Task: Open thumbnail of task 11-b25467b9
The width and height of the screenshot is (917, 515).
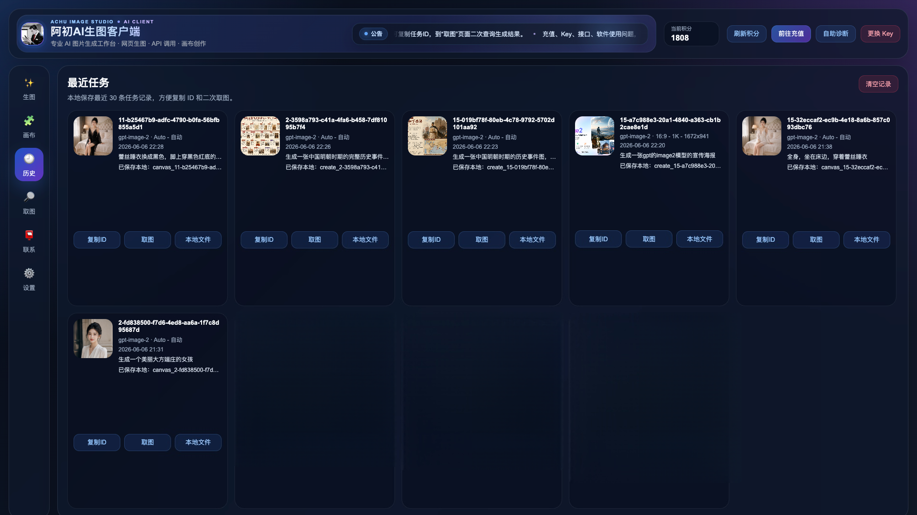Action: (93, 136)
